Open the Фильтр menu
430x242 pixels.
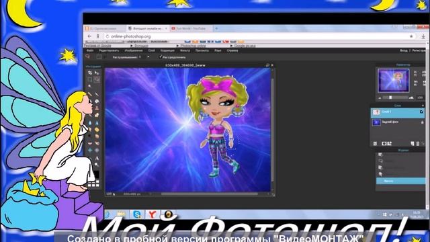click(x=185, y=51)
